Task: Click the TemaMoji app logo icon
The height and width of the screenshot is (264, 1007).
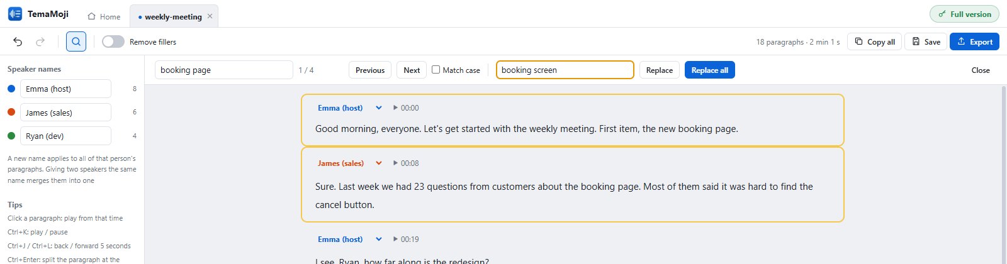Action: pos(14,14)
